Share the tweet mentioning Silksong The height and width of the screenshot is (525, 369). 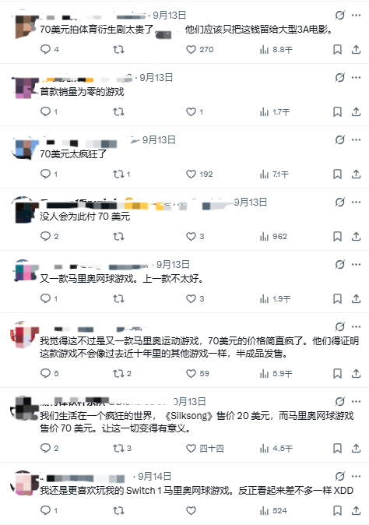356,448
